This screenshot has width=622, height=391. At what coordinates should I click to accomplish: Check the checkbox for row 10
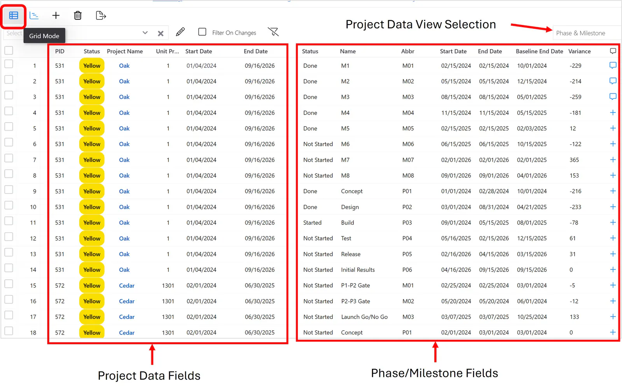9,205
